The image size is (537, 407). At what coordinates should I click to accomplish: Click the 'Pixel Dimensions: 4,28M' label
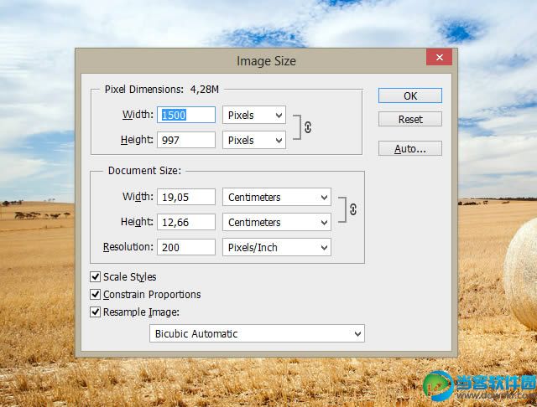click(x=162, y=90)
